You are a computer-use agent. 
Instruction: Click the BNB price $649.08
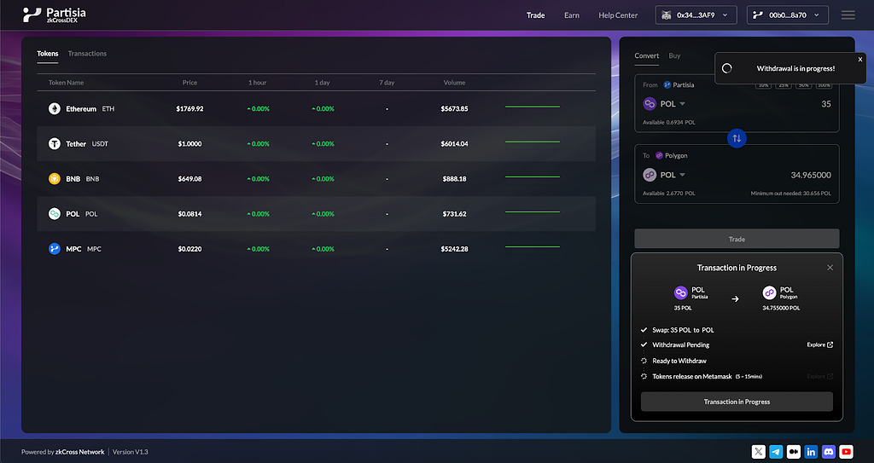189,179
